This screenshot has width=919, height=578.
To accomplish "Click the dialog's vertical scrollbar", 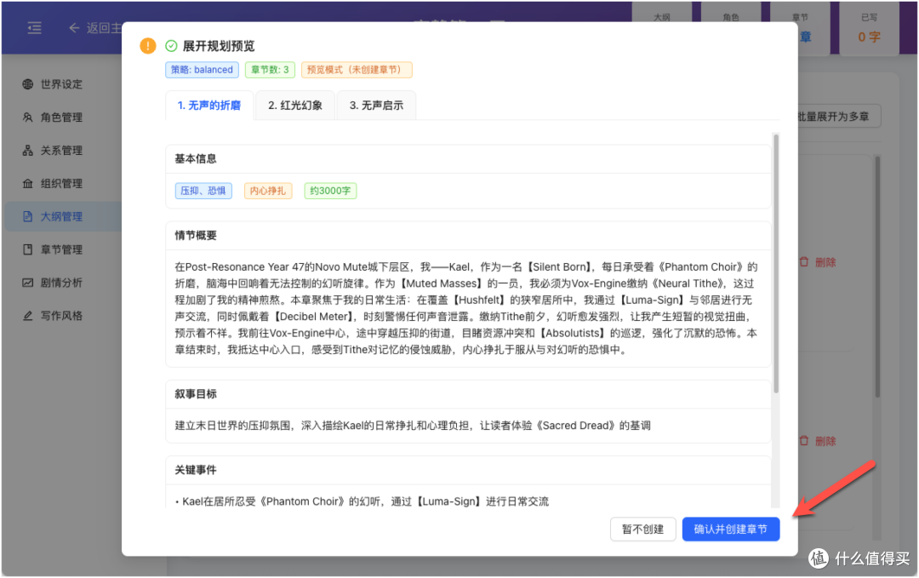I will coord(776,264).
